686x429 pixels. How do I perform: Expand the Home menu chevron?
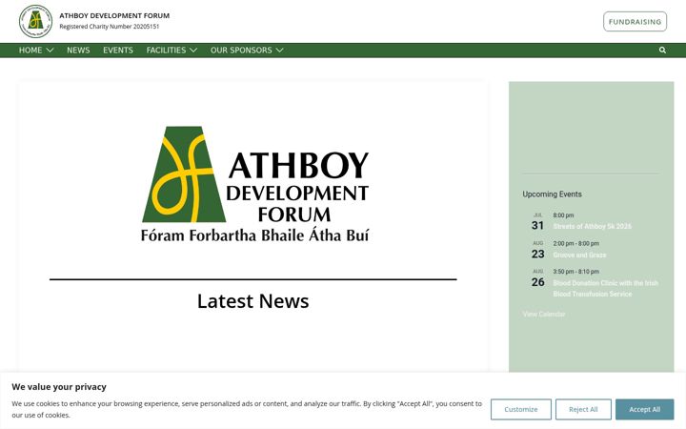coord(50,51)
